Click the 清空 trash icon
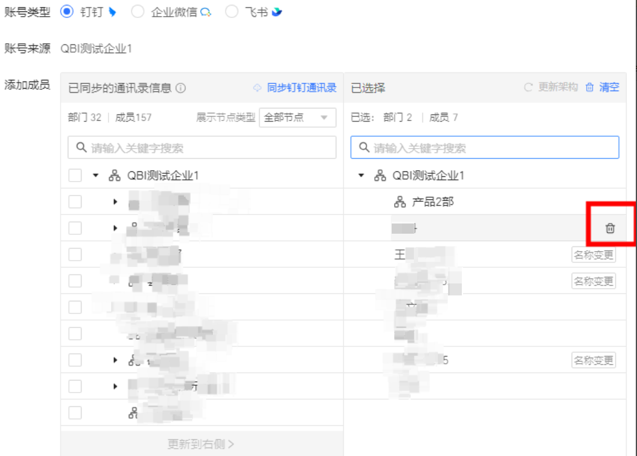 [590, 87]
